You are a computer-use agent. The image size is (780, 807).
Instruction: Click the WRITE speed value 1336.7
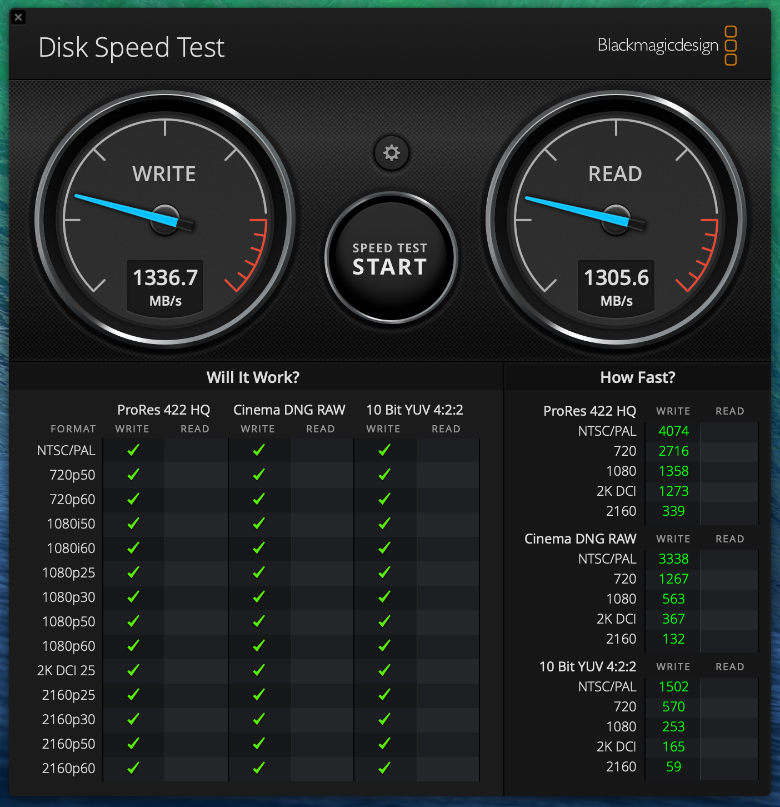(165, 278)
